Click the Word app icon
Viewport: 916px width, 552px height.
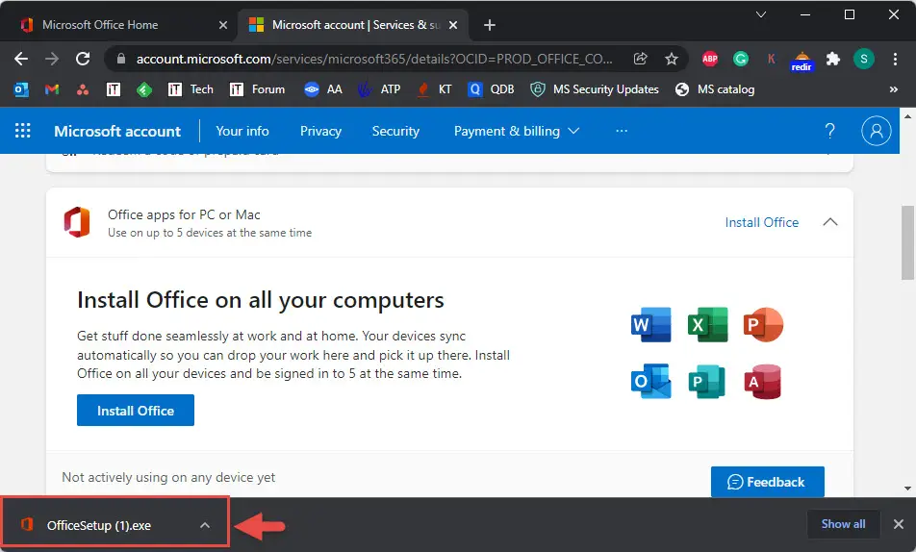[650, 324]
